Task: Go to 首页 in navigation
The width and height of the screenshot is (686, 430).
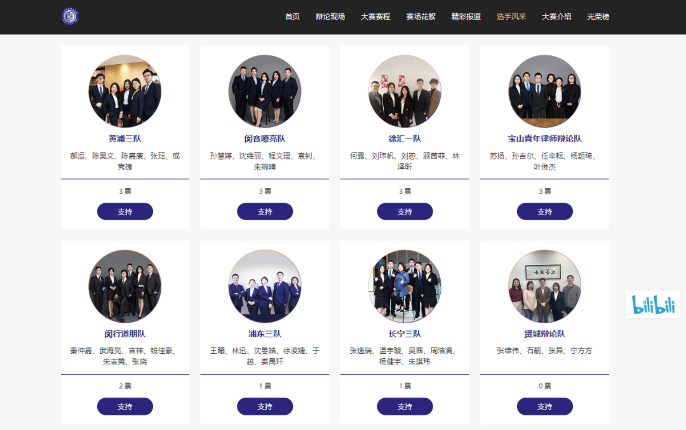Action: [x=292, y=17]
